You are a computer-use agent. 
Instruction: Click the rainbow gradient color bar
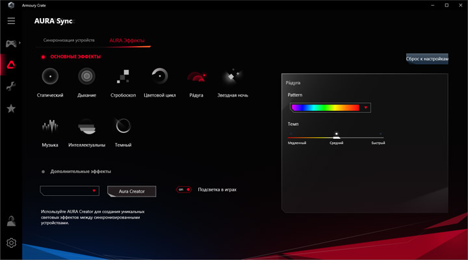[x=326, y=108]
